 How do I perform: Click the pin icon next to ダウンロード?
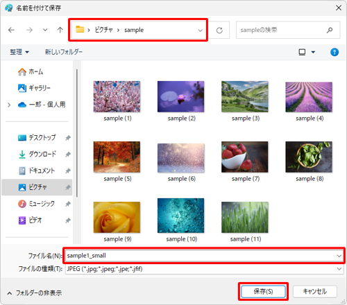[x=68, y=155]
